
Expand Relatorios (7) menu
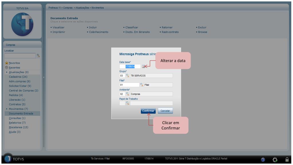[x=17, y=123]
